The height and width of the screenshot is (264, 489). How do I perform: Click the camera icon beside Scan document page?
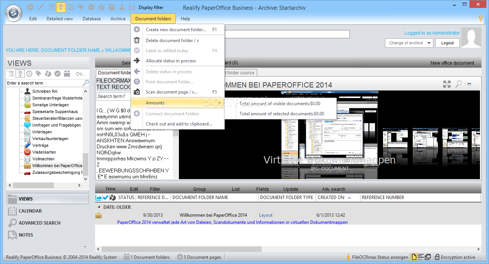coord(137,92)
